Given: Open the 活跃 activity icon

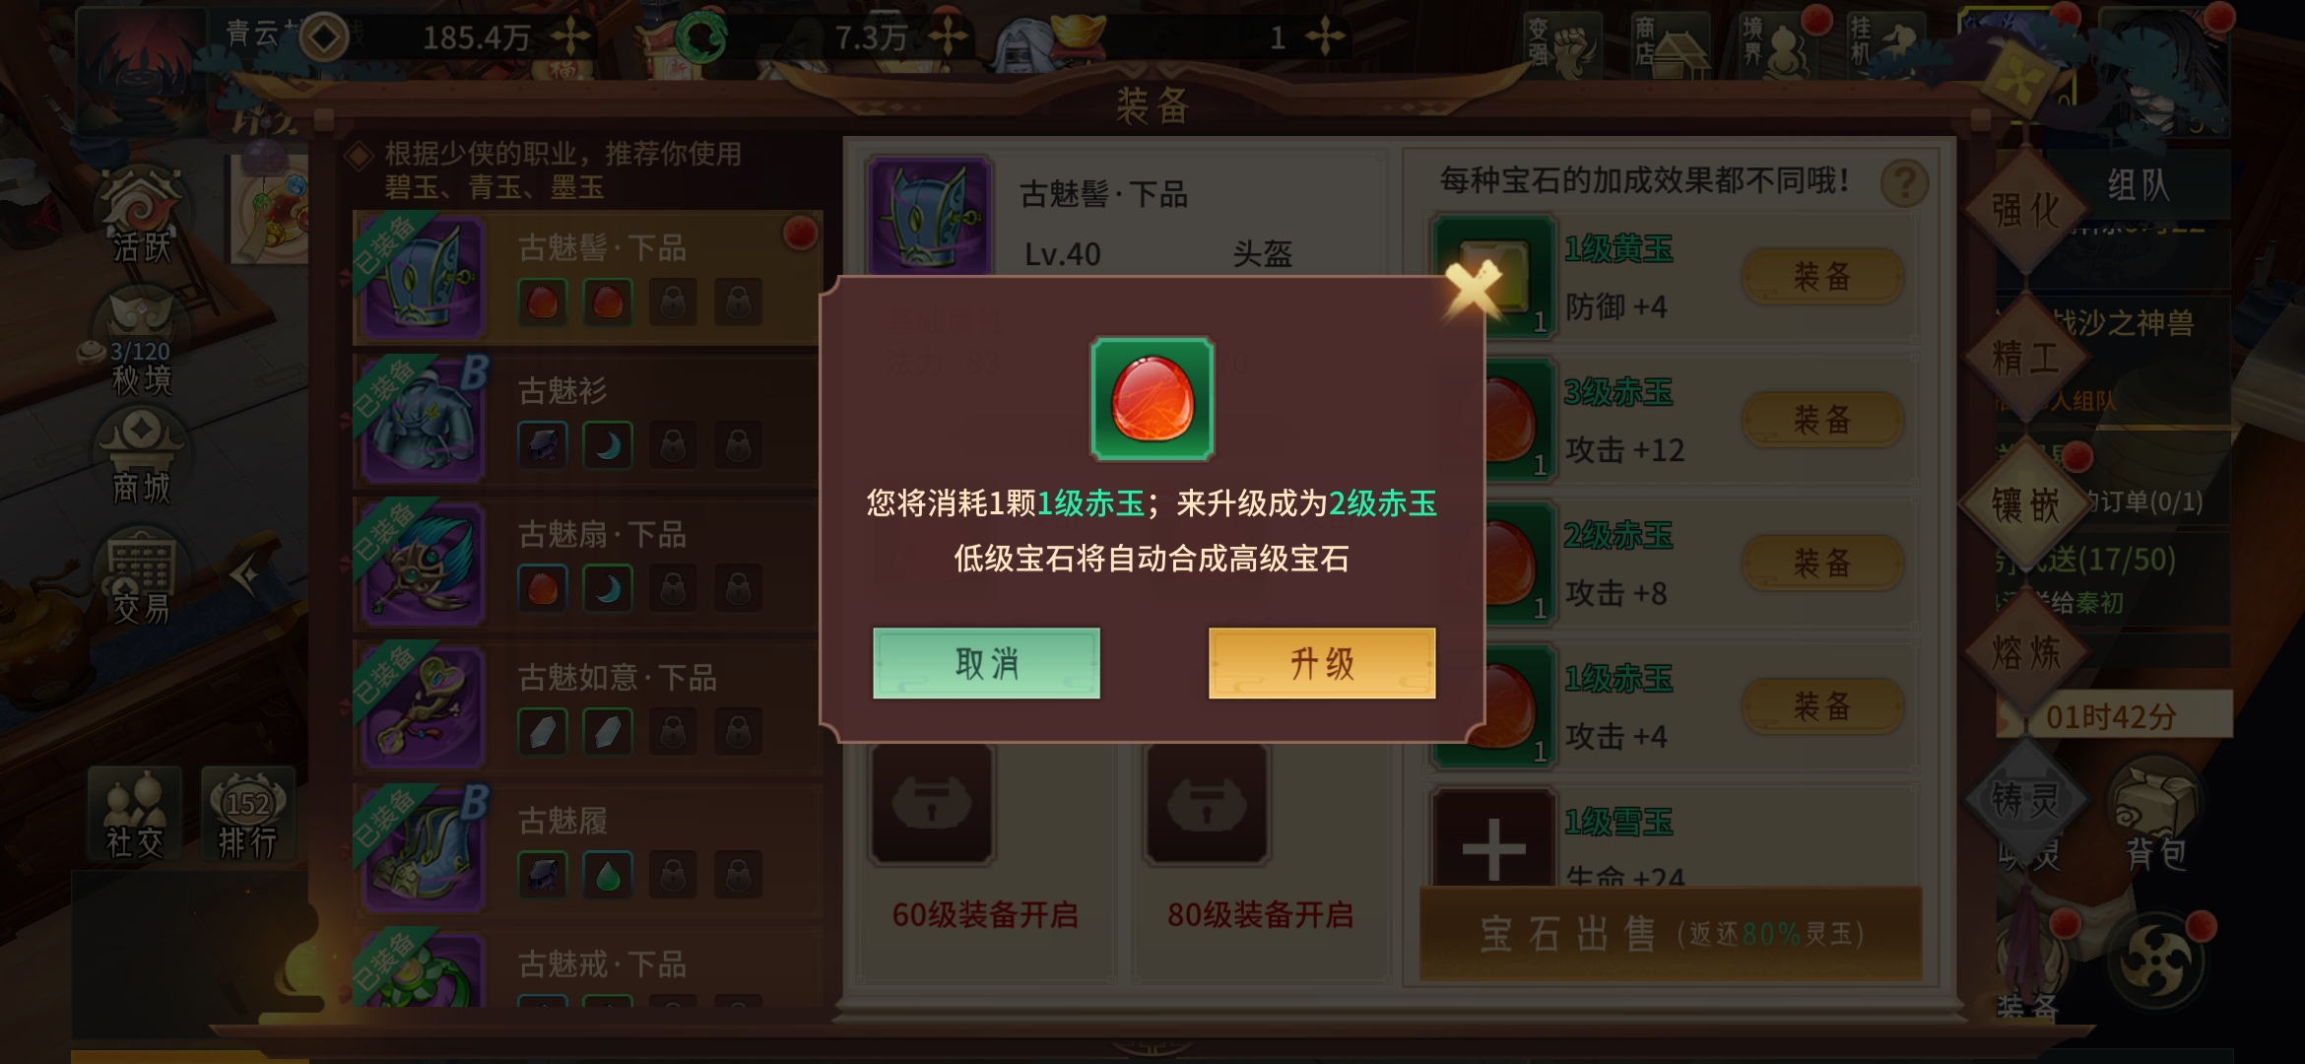Looking at the screenshot, I should pyautogui.click(x=142, y=215).
